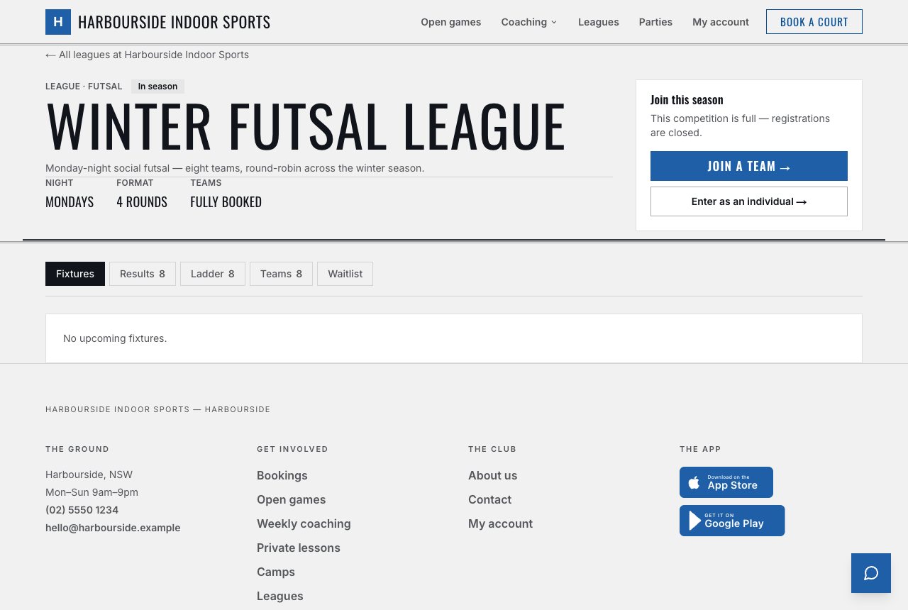This screenshot has height=610, width=908.
Task: Open the footer Open games link
Action: tap(292, 499)
